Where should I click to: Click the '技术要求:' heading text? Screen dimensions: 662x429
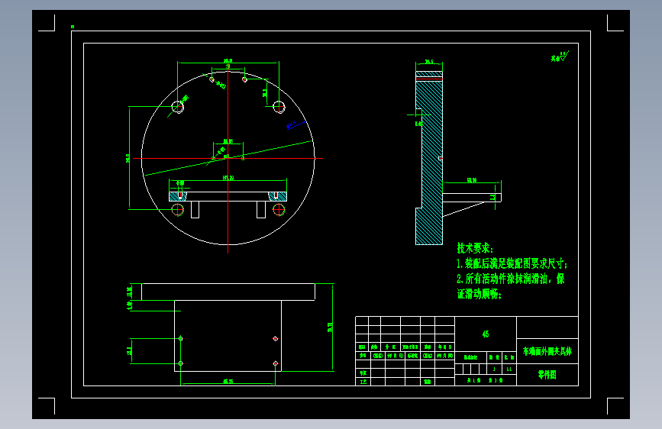coord(474,248)
